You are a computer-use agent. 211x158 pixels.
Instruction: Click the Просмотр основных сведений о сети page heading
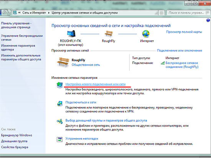point(111,26)
